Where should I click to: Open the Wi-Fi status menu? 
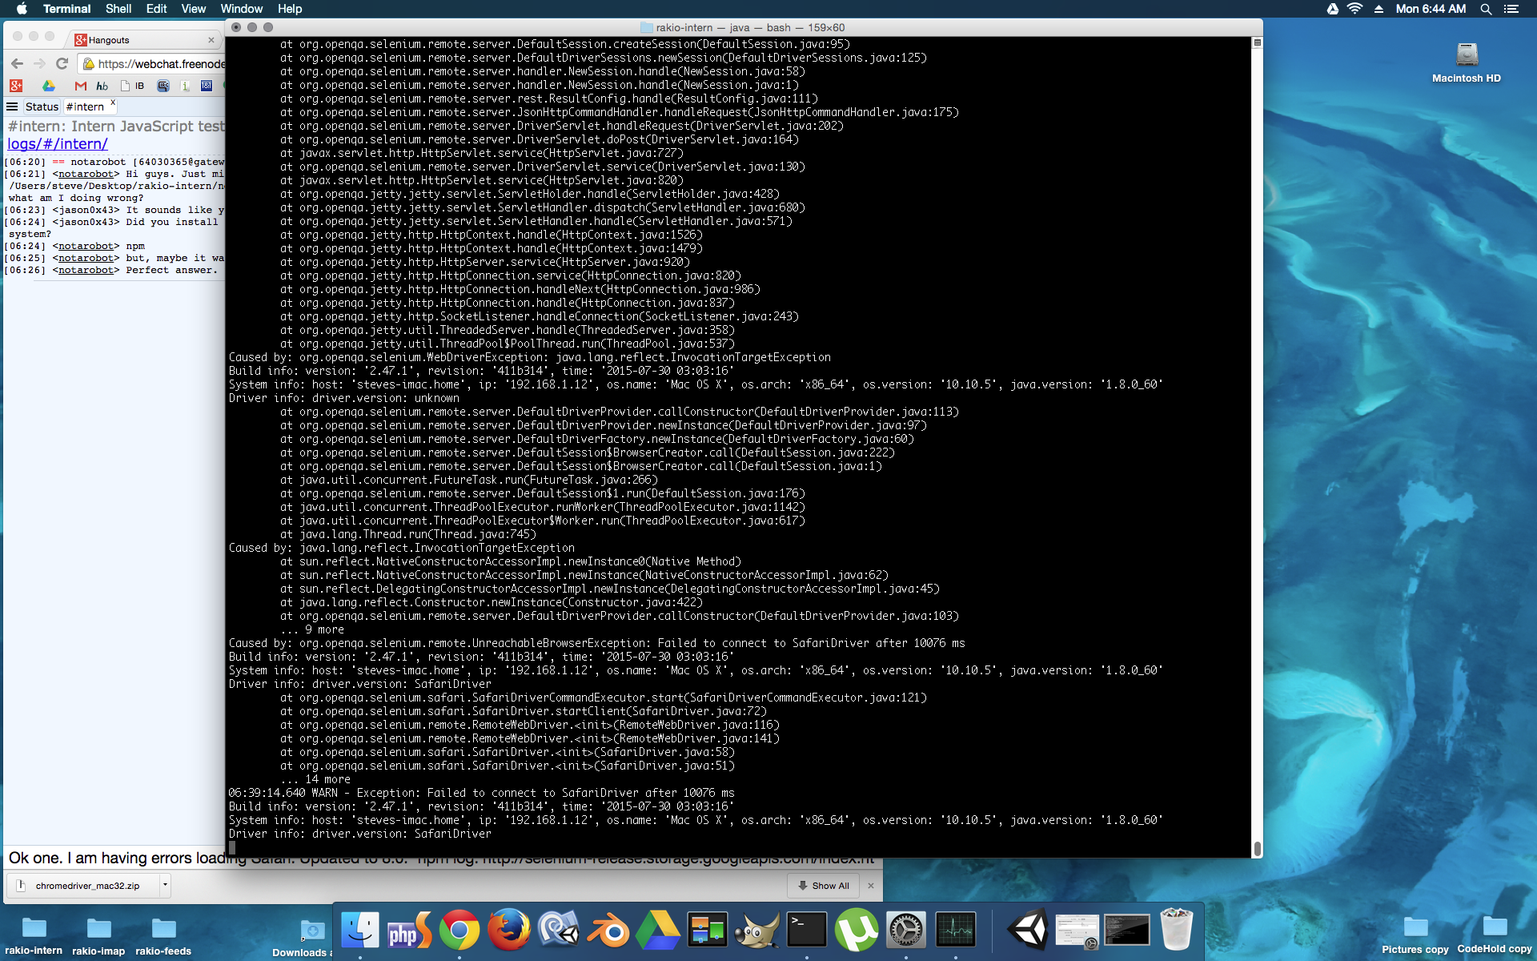tap(1354, 9)
